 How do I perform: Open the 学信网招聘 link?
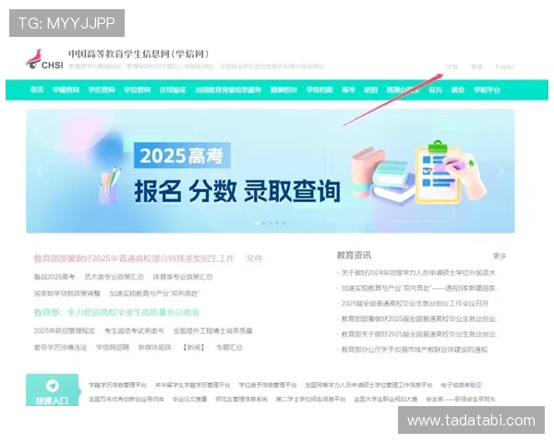pos(113,347)
